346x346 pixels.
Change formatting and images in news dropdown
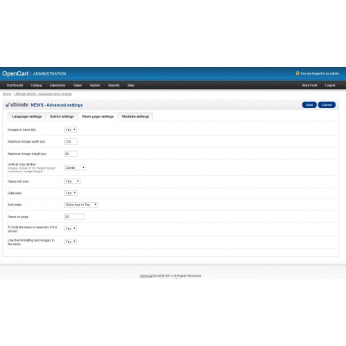coord(71,242)
